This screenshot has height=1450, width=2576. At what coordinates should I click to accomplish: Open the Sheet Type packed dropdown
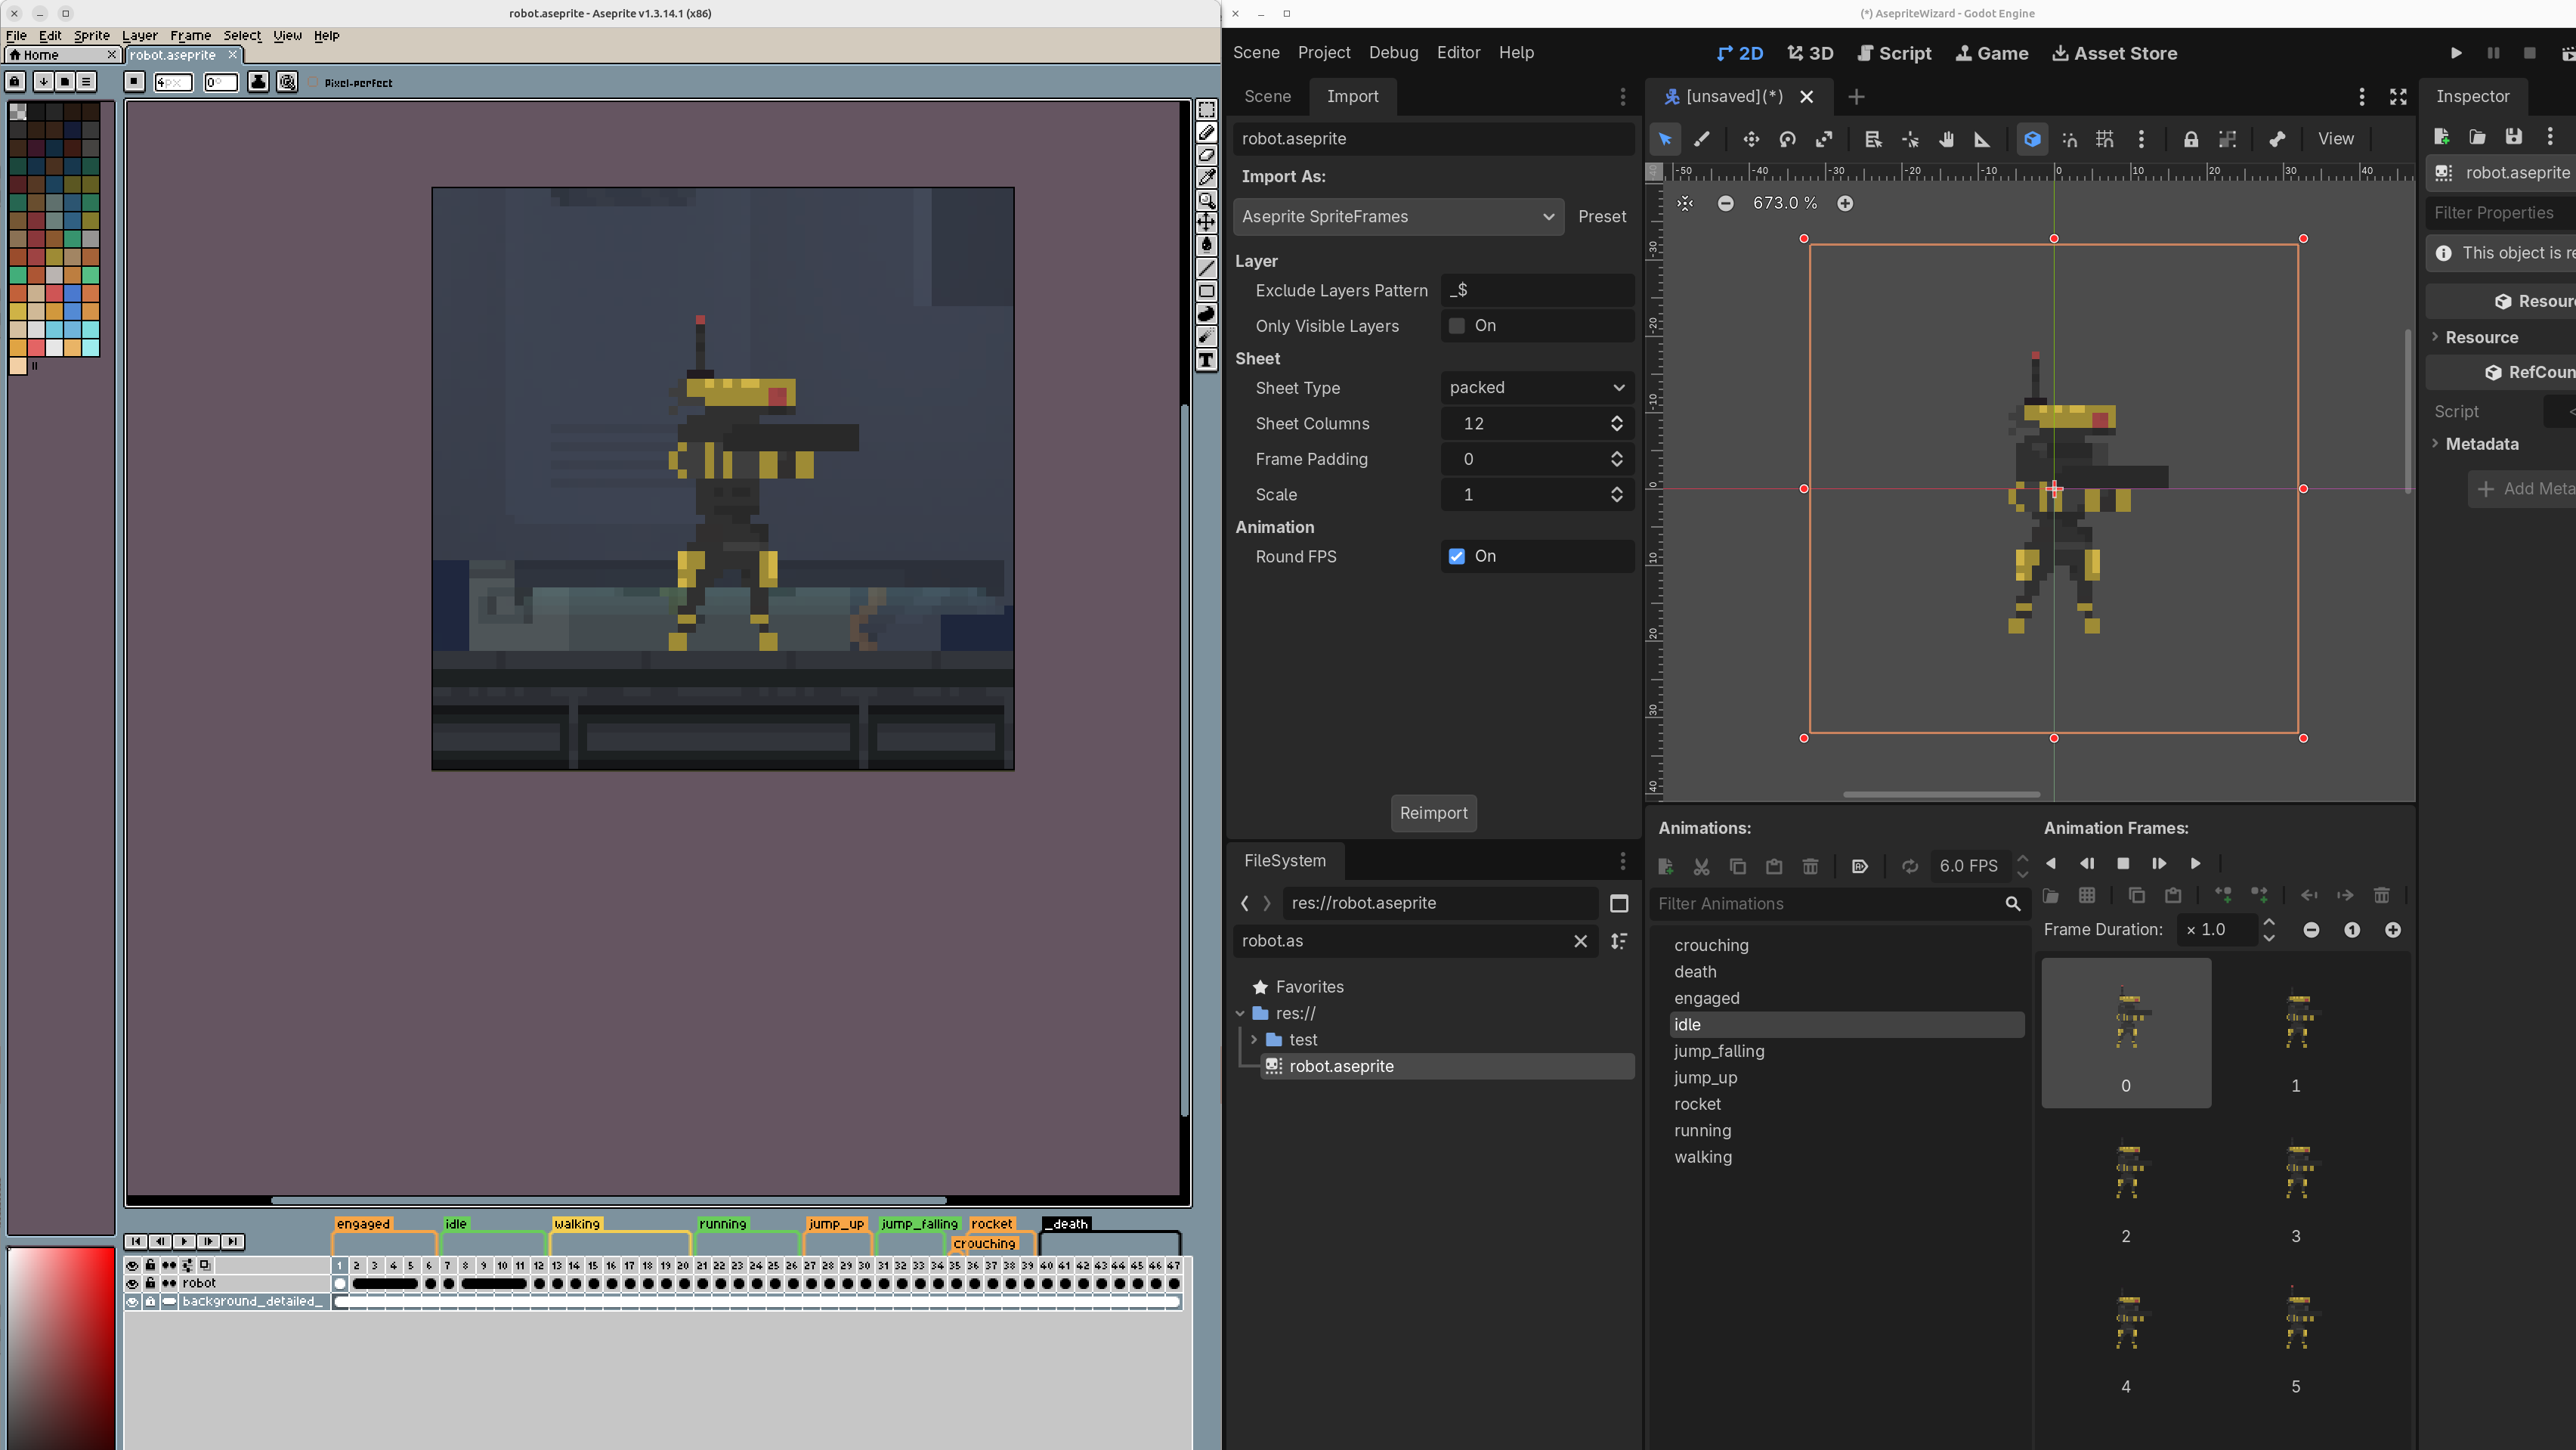coord(1537,389)
